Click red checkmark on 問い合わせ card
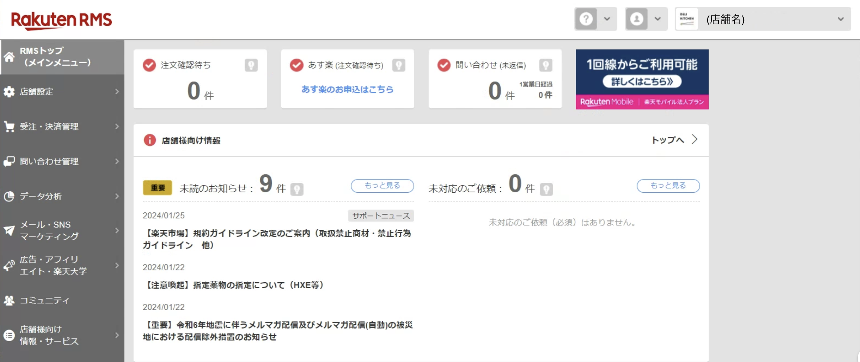 coord(444,65)
